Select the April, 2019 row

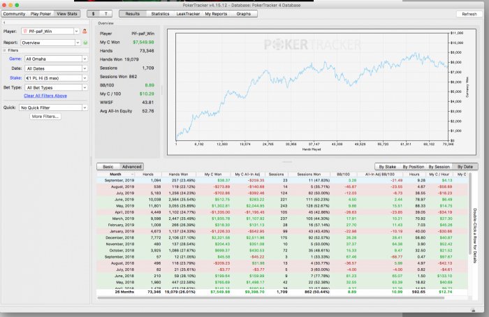pos(282,212)
